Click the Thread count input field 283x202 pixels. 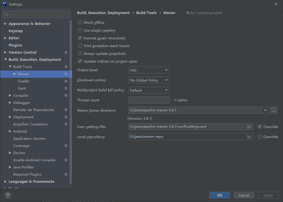click(x=149, y=100)
